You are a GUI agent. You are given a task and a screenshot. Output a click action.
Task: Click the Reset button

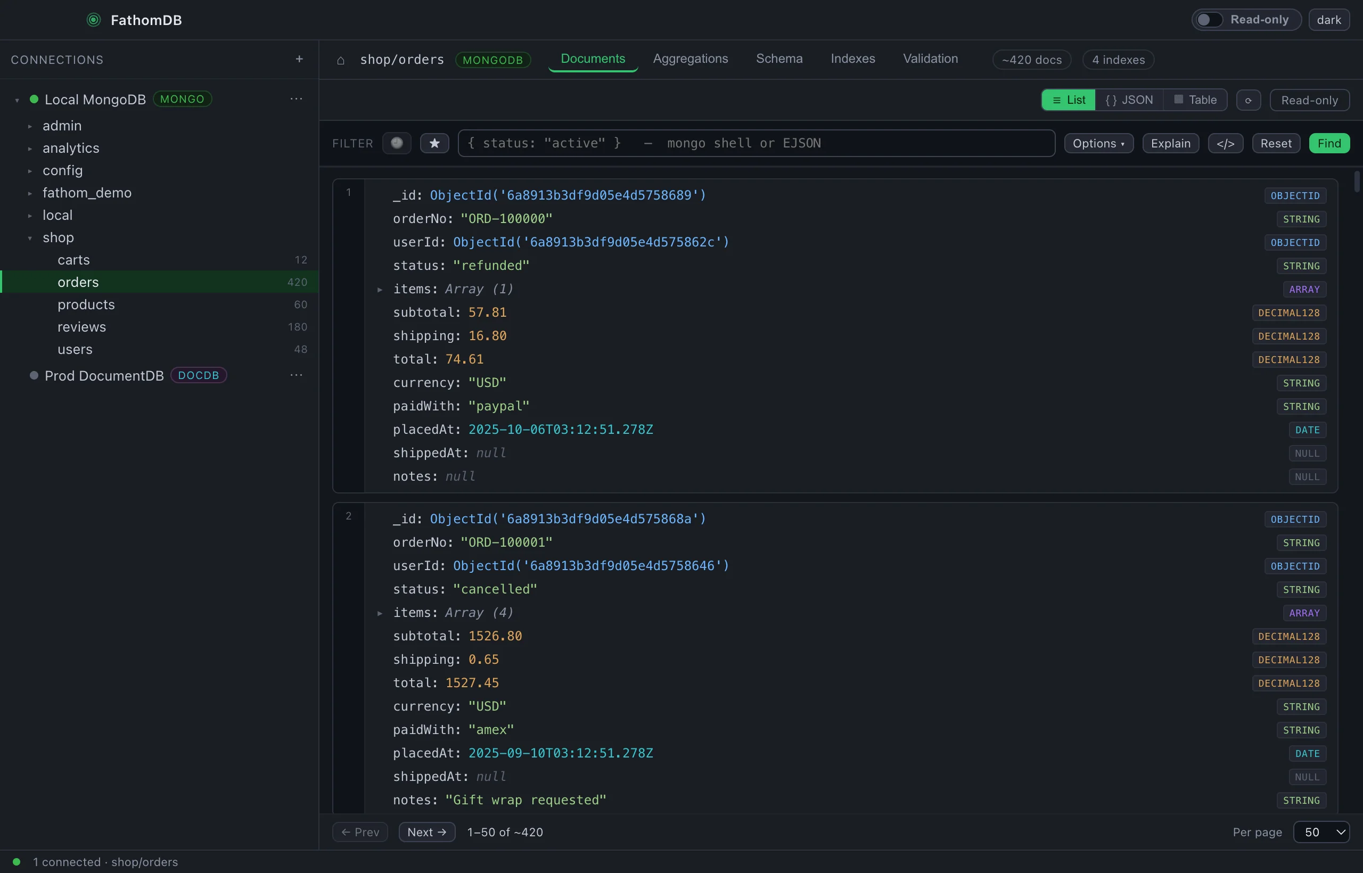point(1276,143)
